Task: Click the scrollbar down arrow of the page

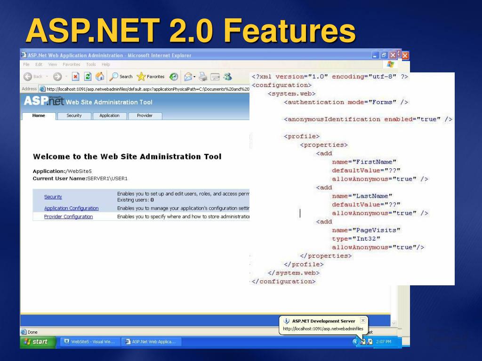Action: [394, 323]
